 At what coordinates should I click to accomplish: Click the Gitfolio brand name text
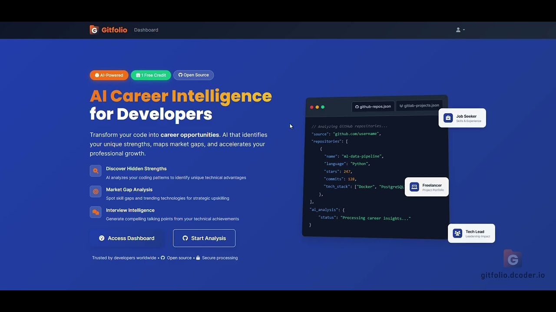click(x=114, y=30)
